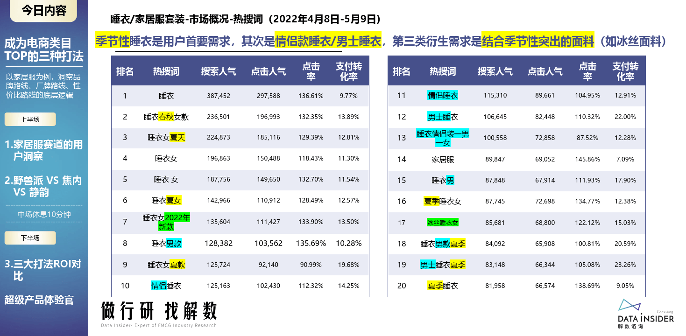Click the conversion rate value 13.89%
The image size is (686, 336).
coord(349,117)
